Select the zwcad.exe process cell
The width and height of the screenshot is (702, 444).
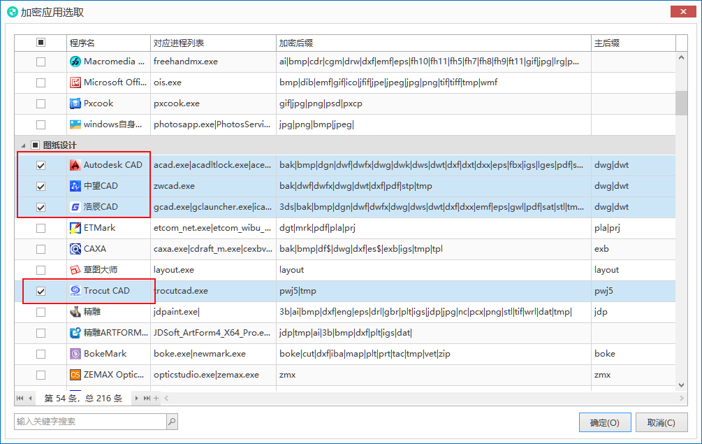(x=213, y=186)
